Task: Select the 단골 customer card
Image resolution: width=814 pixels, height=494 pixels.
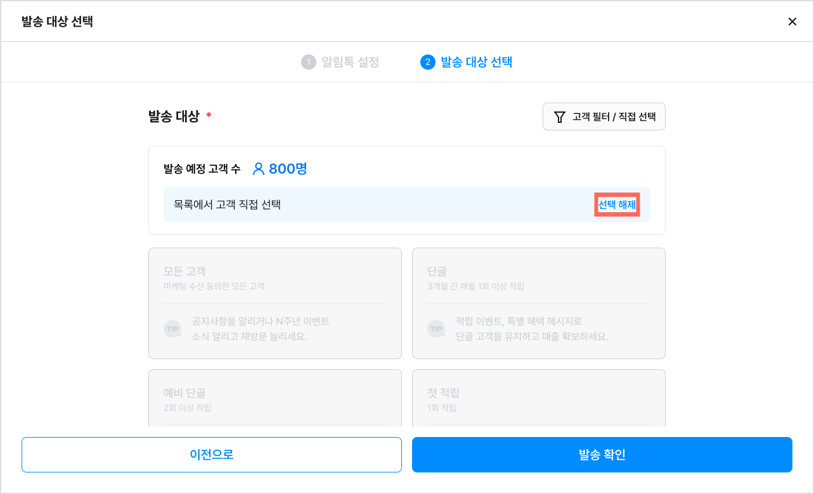Action: pyautogui.click(x=539, y=303)
